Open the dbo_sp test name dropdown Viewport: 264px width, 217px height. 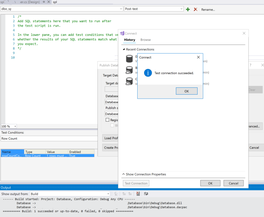click(x=121, y=9)
